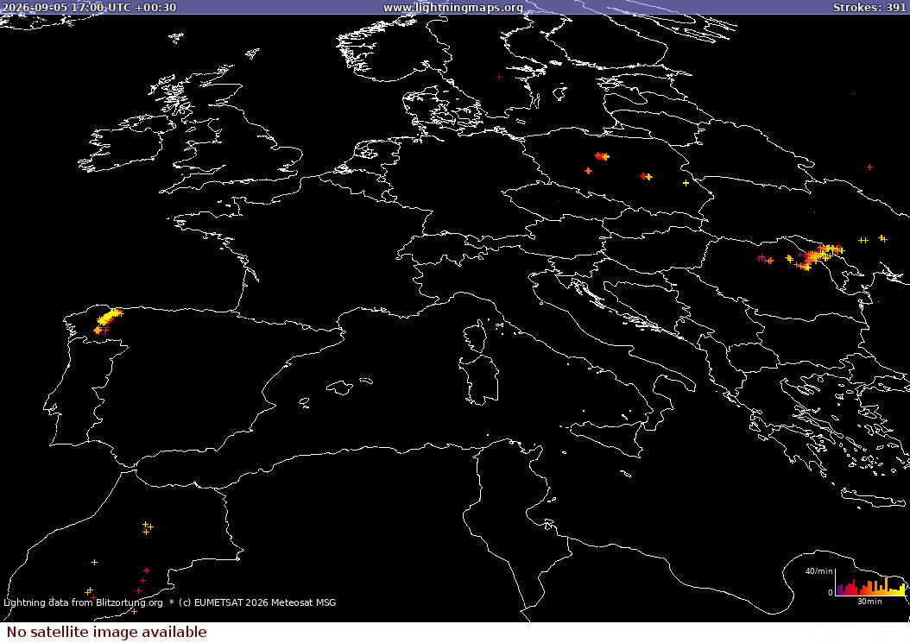This screenshot has width=910, height=643.
Task: Click the Lightning data from Blitzortung.org credit
Action: pyautogui.click(x=83, y=602)
